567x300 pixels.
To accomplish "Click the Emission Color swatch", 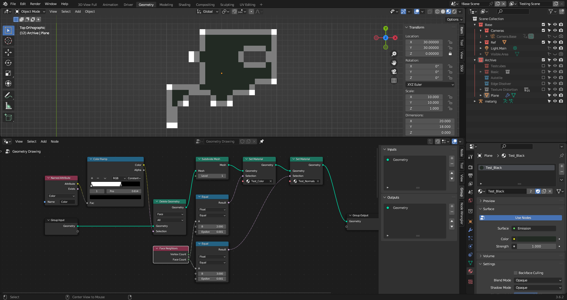I will pos(536,239).
